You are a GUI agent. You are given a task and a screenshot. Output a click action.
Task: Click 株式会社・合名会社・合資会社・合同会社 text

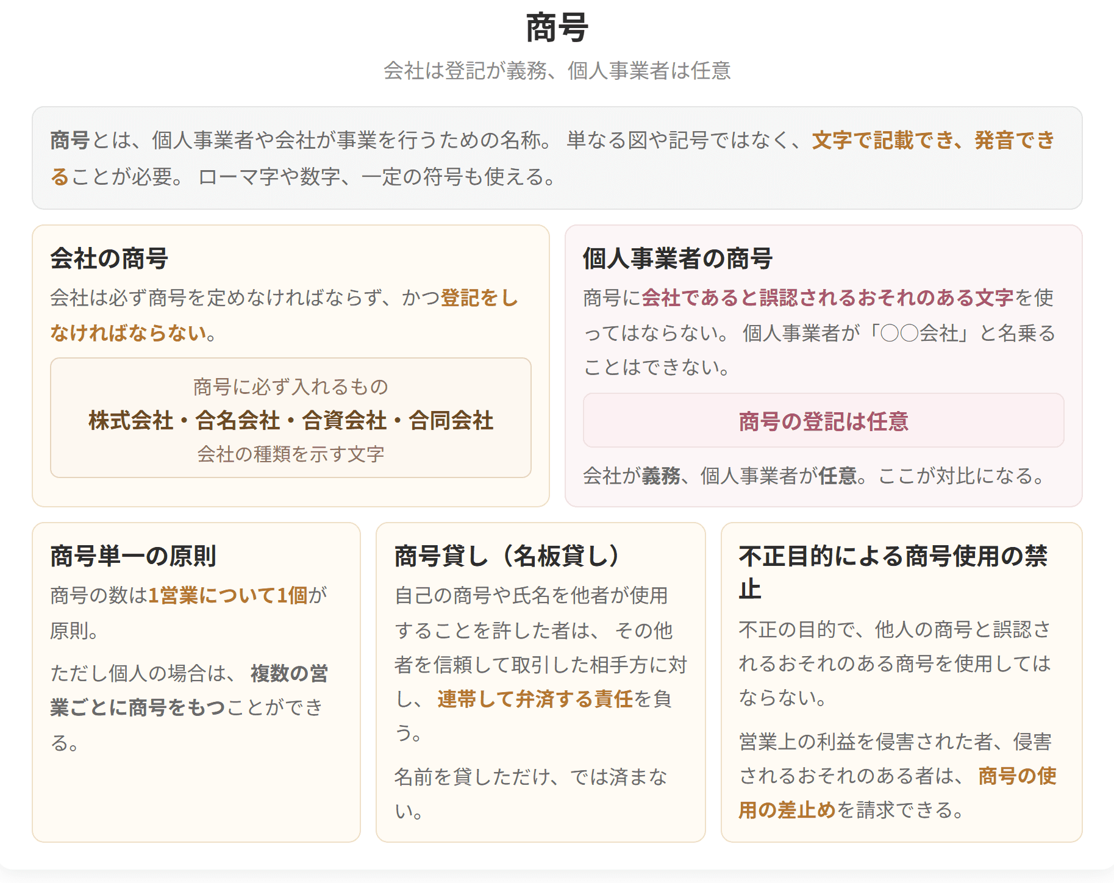pos(291,420)
